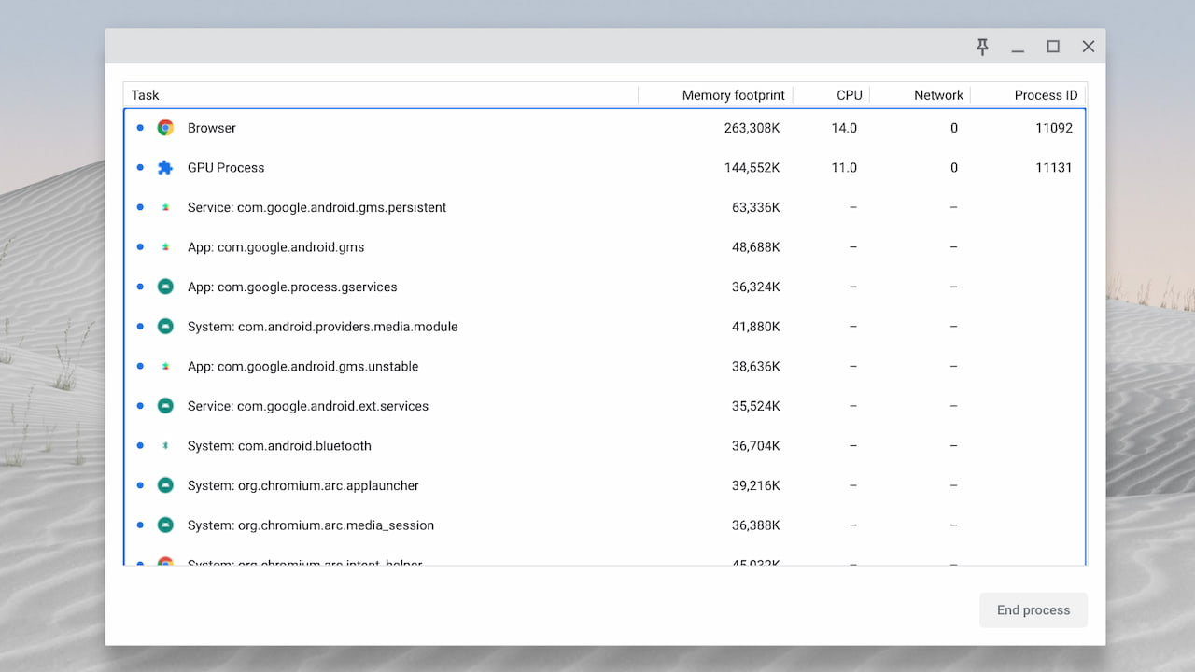Screen dimensions: 1195x672
Task: Maximize the Task Manager window
Action: pyautogui.click(x=1053, y=47)
